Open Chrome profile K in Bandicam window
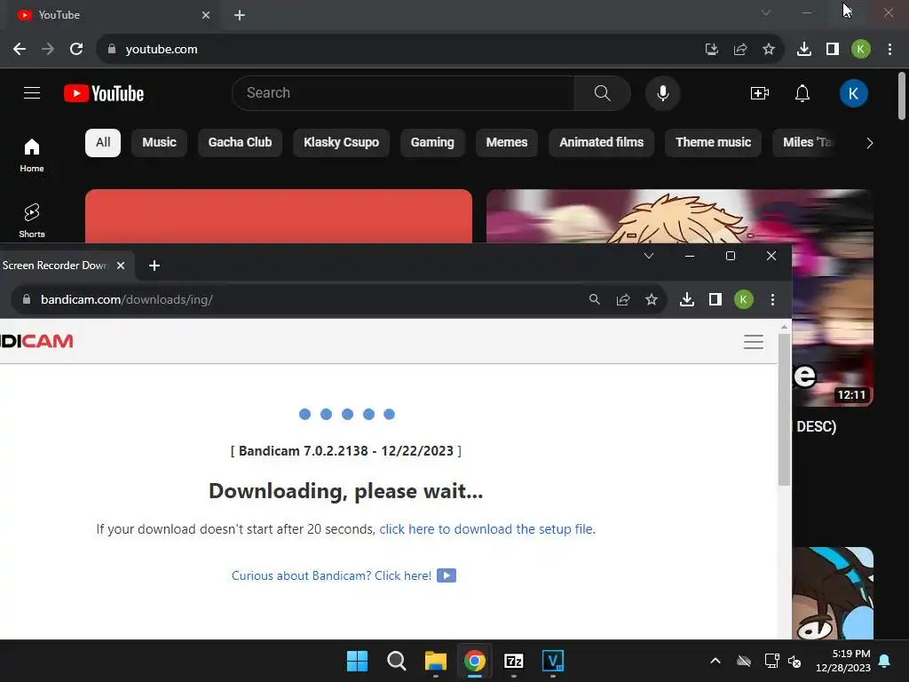 click(744, 299)
